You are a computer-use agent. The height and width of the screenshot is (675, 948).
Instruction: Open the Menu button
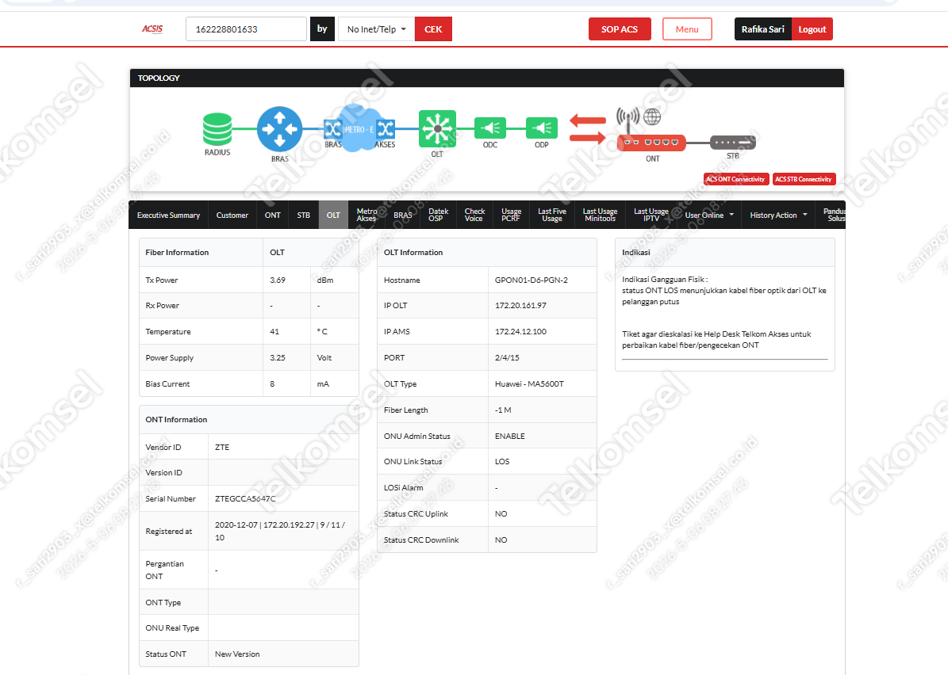coord(687,29)
